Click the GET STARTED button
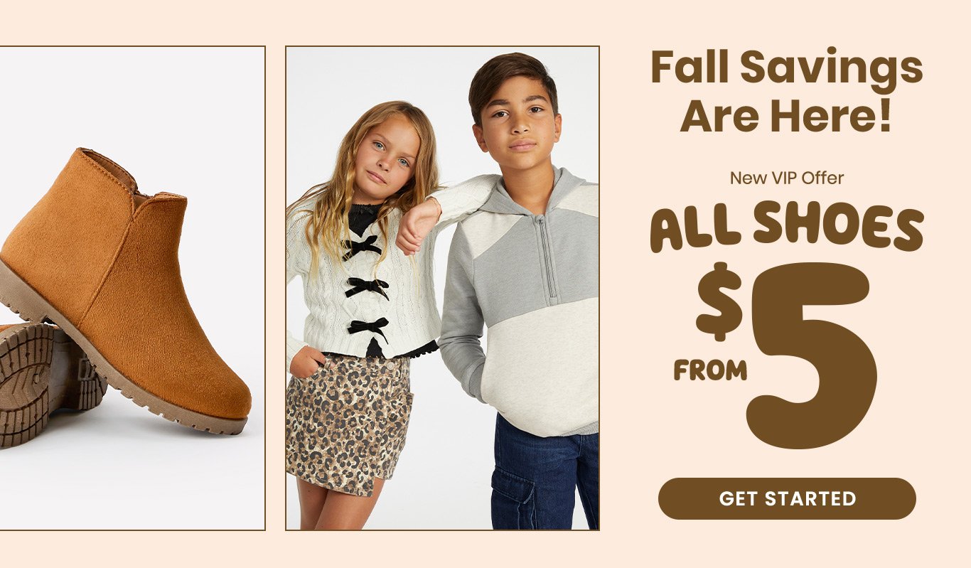971x568 pixels. [787, 498]
